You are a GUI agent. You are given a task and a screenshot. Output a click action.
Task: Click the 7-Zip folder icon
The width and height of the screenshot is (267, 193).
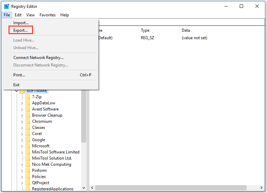click(28, 97)
